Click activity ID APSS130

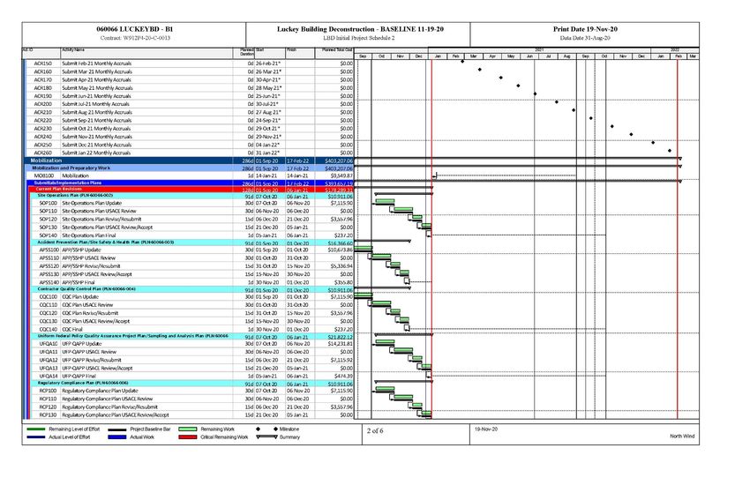point(49,274)
